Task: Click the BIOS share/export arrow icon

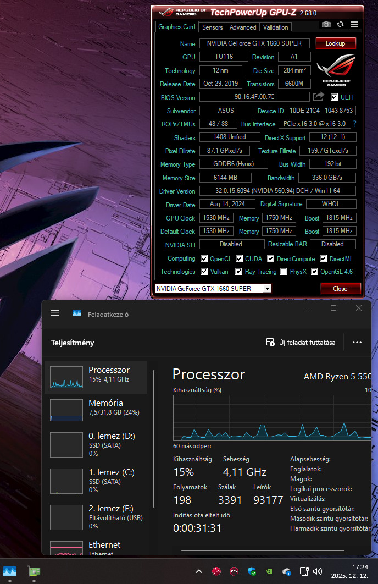Action: click(x=318, y=97)
